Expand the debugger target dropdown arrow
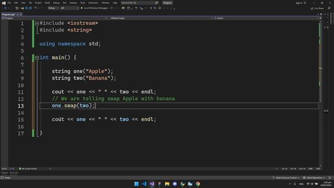The image size is (334, 188). pyautogui.click(x=109, y=8)
